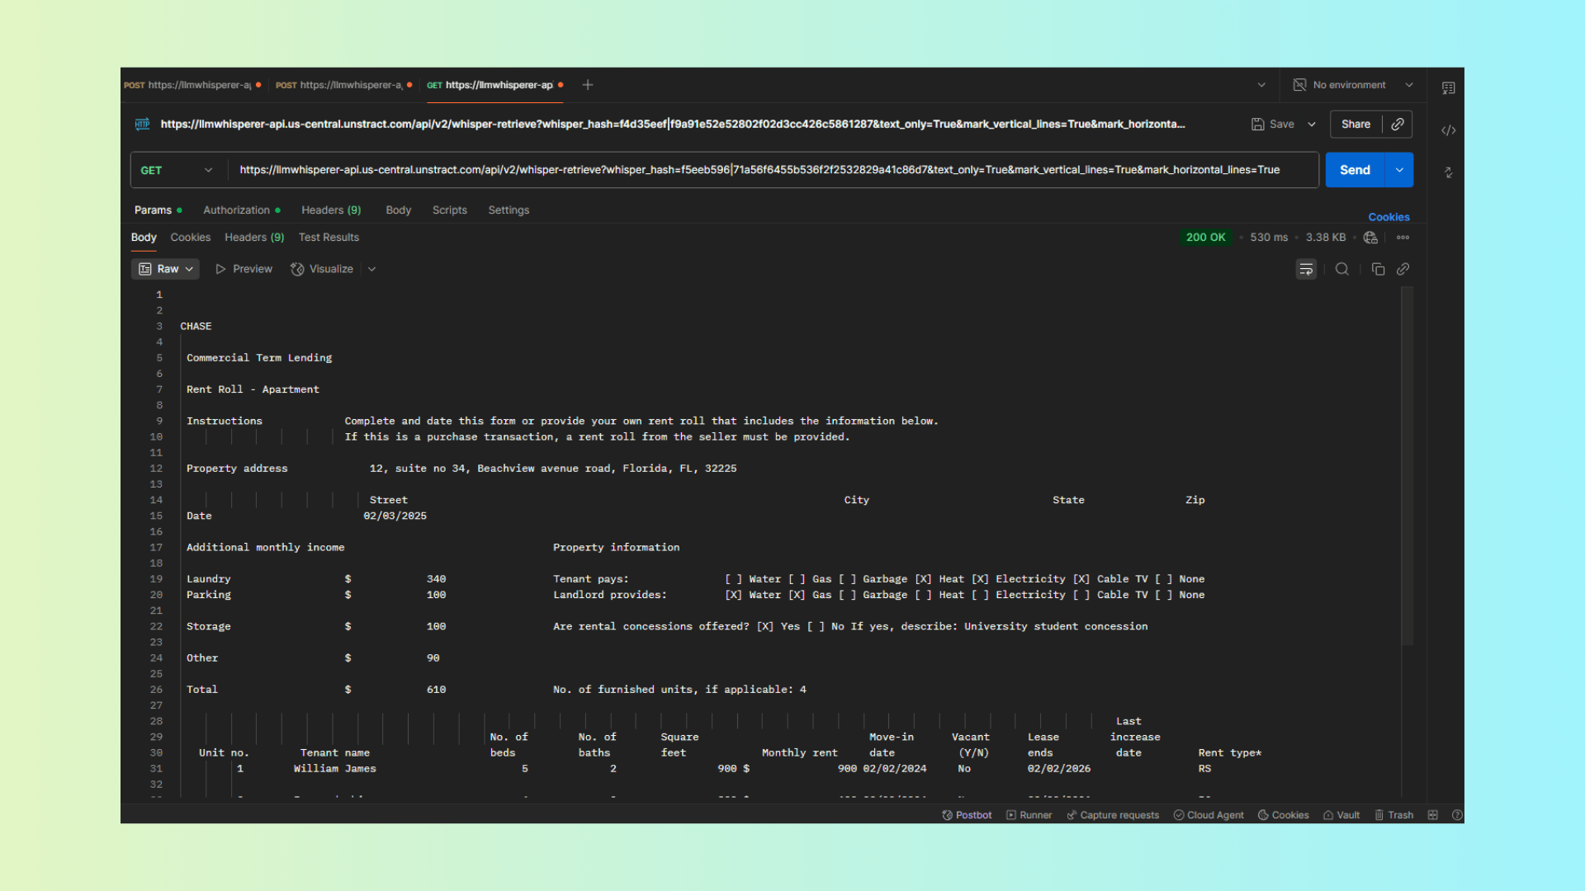Expand the Save button dropdown
Image resolution: width=1585 pixels, height=891 pixels.
click(1312, 124)
